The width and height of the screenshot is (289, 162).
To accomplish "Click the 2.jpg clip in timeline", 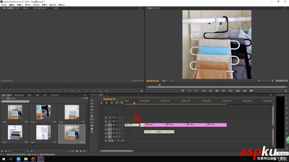I will [155, 125].
